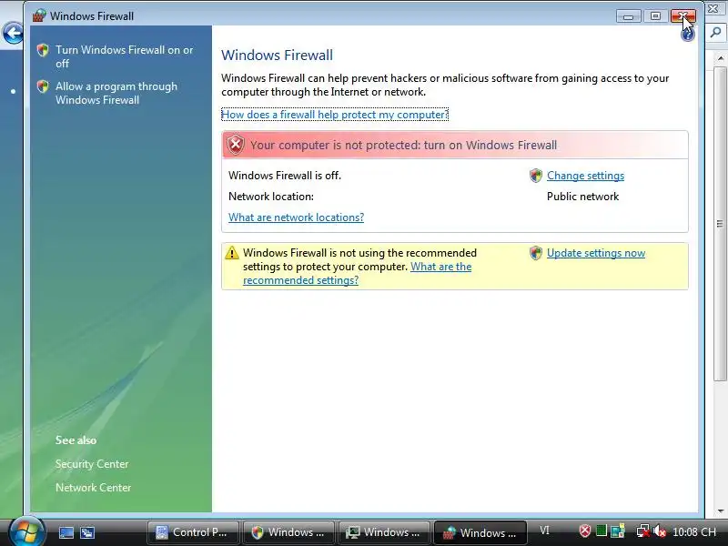Click the shield icon beside Allow a program
728x546 pixels.
43,86
